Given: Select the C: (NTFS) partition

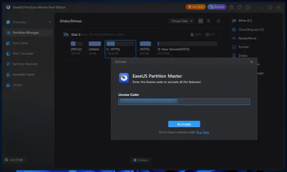Looking at the screenshot, I should 121,49.
